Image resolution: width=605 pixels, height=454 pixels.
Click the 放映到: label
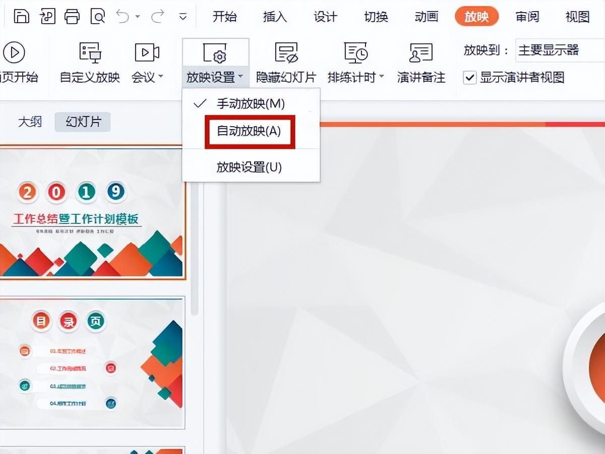[486, 50]
